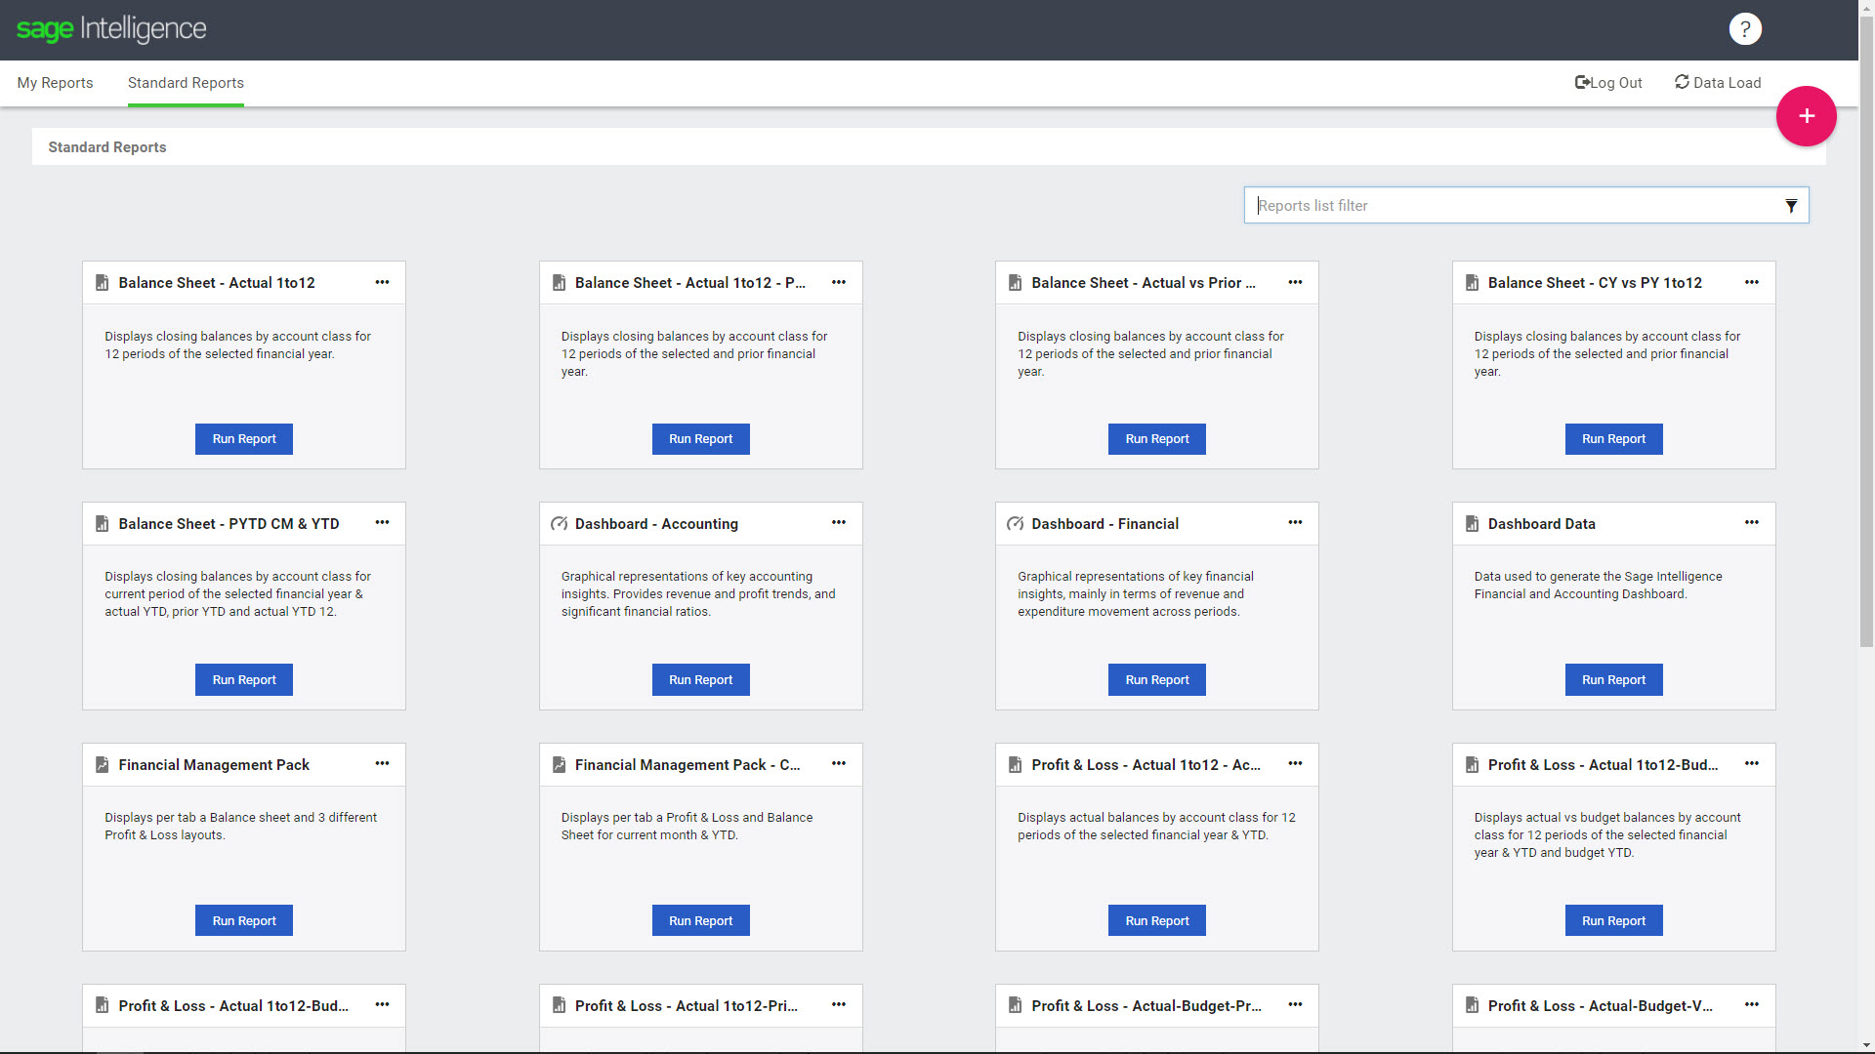Image resolution: width=1875 pixels, height=1054 pixels.
Task: Run the Financial Management Pack report
Action: (x=244, y=921)
